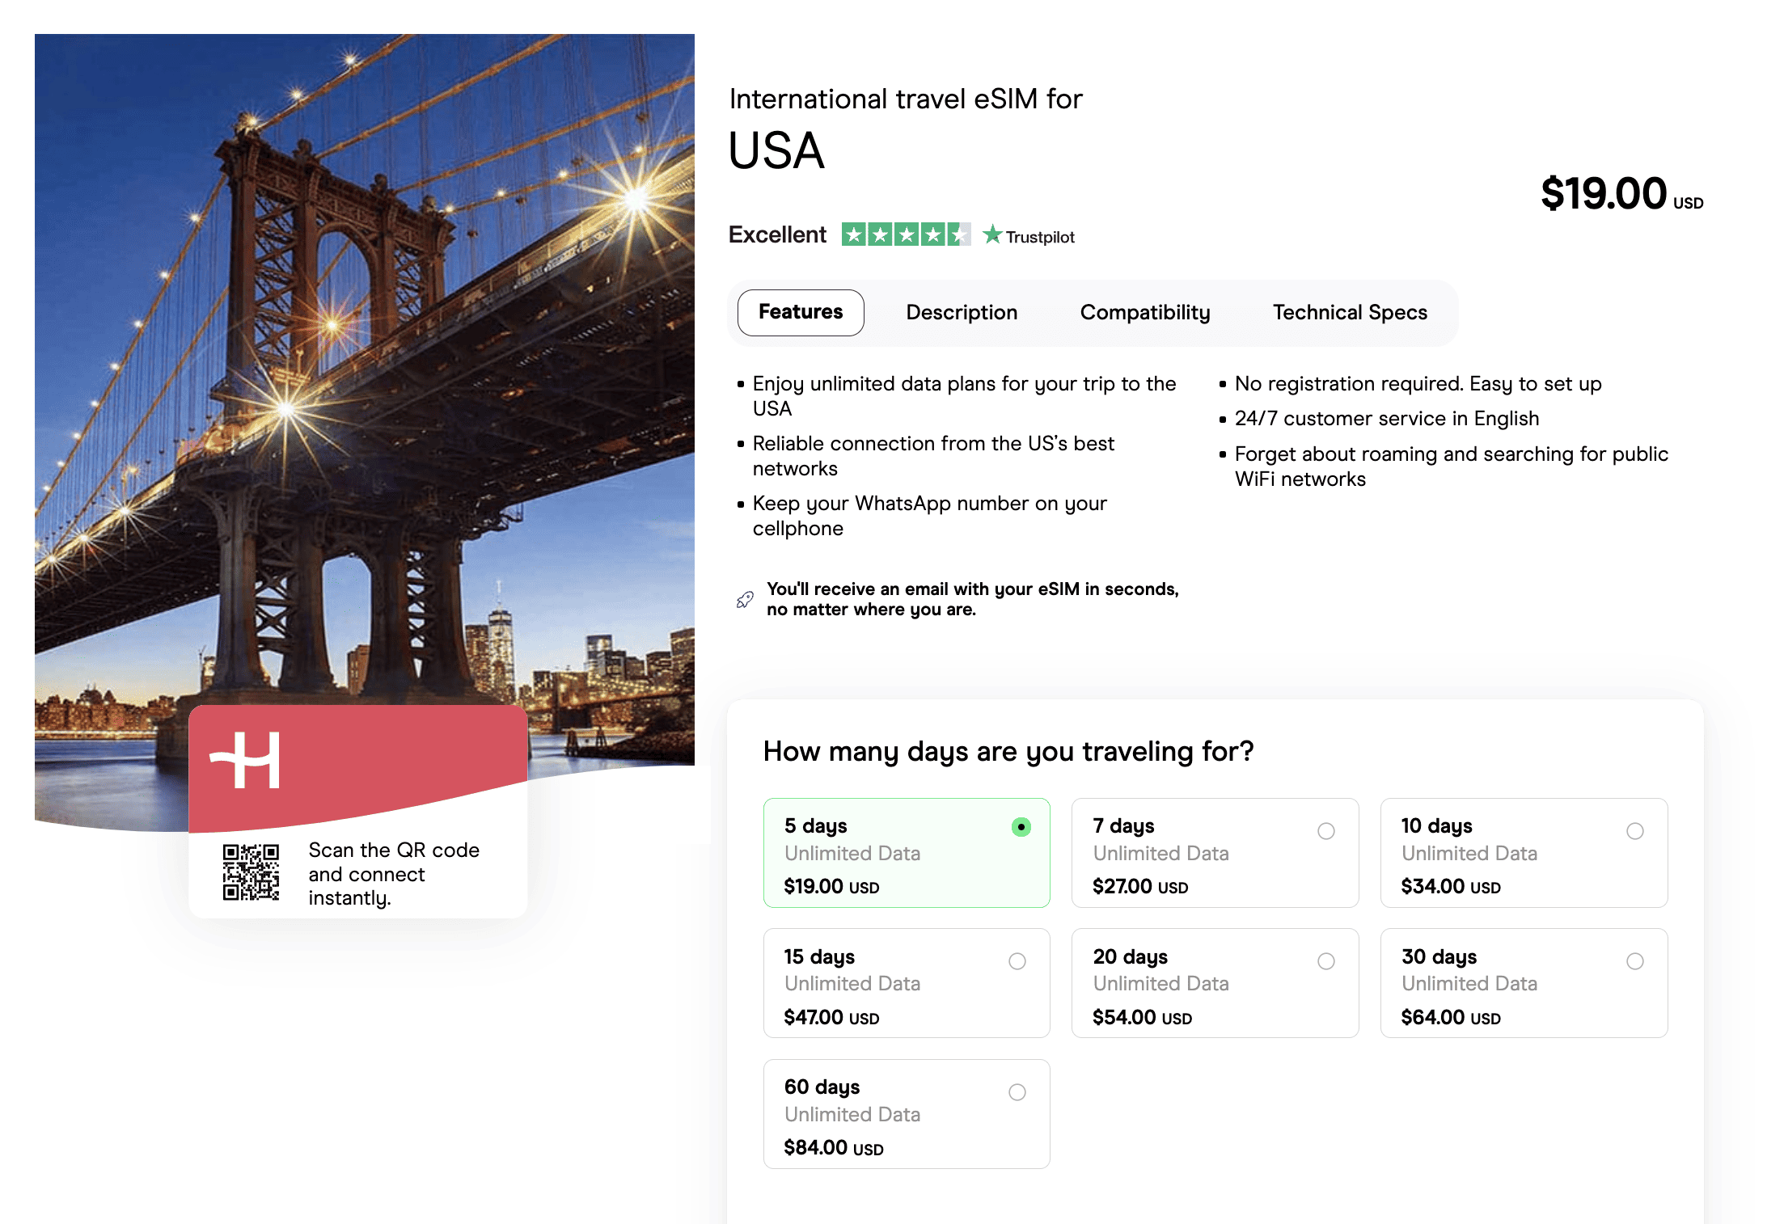The image size is (1784, 1224).
Task: Choose the 20 days radio option
Action: coord(1326,961)
